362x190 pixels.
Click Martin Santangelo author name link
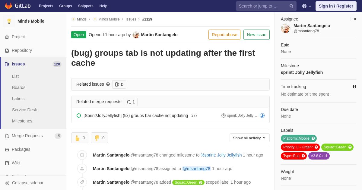click(159, 35)
